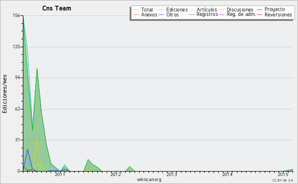298x184 pixels.
Task: Select the Discusiones legend entry
Action: [240, 9]
